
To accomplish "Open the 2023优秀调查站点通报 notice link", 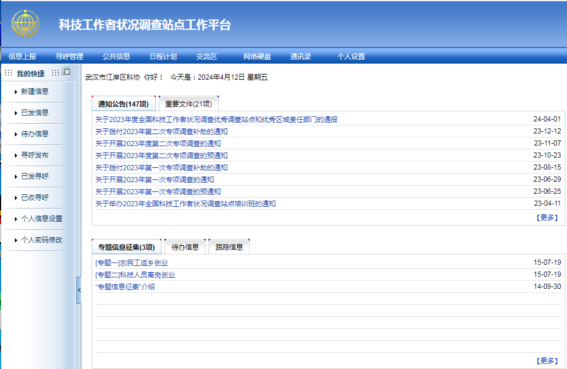I will (x=216, y=120).
